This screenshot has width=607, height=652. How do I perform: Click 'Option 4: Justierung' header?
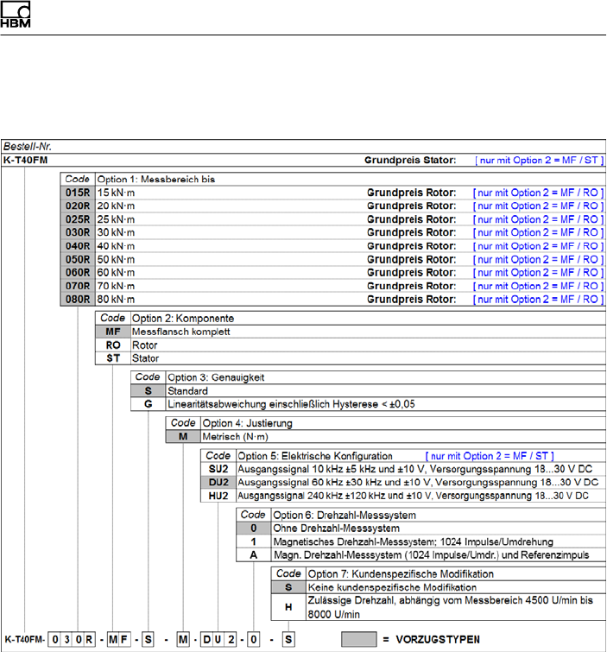coord(247,423)
